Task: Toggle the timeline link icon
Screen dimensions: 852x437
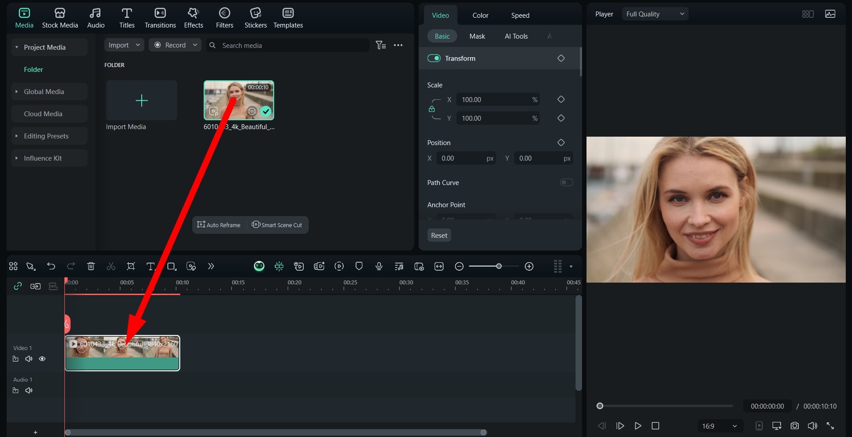Action: 18,286
